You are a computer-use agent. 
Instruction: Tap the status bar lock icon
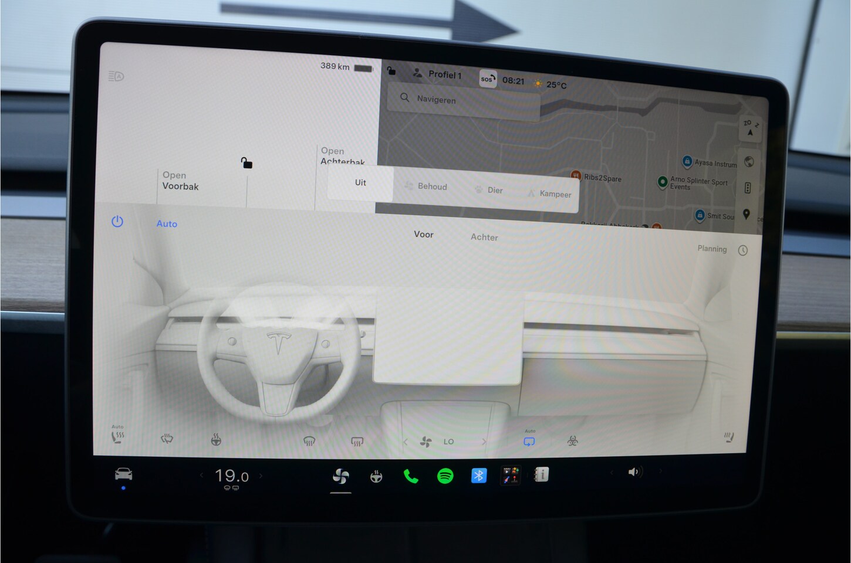(x=391, y=71)
